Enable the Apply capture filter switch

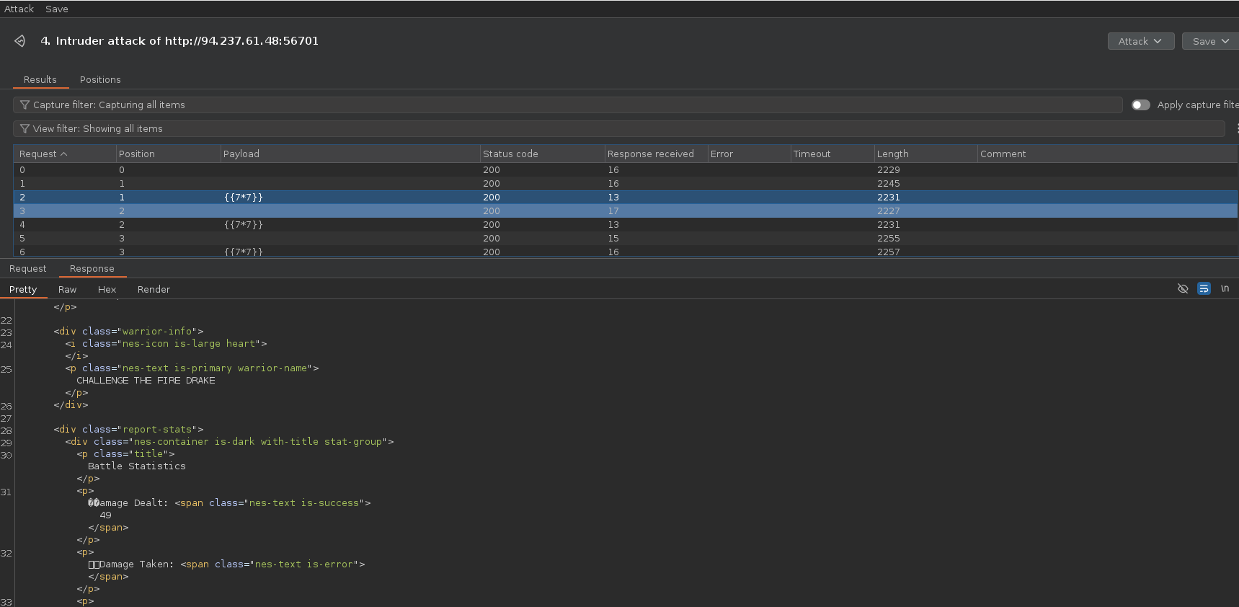pyautogui.click(x=1140, y=105)
